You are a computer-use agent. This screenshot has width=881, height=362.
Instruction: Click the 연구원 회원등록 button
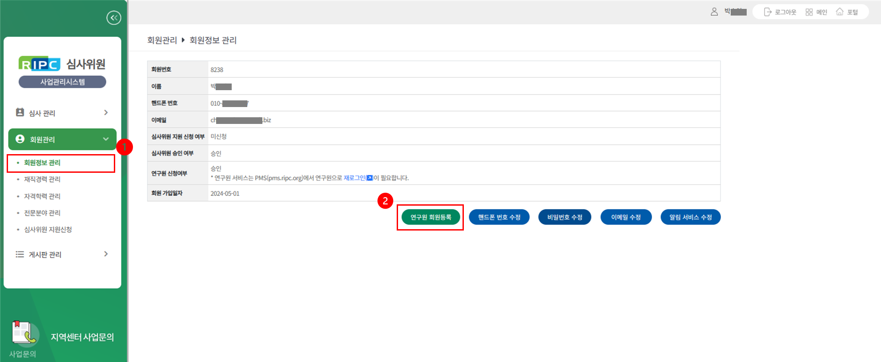pos(430,217)
